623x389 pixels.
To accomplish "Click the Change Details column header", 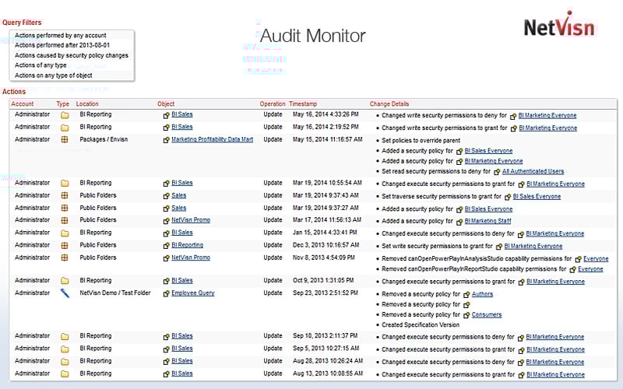I will pyautogui.click(x=389, y=103).
